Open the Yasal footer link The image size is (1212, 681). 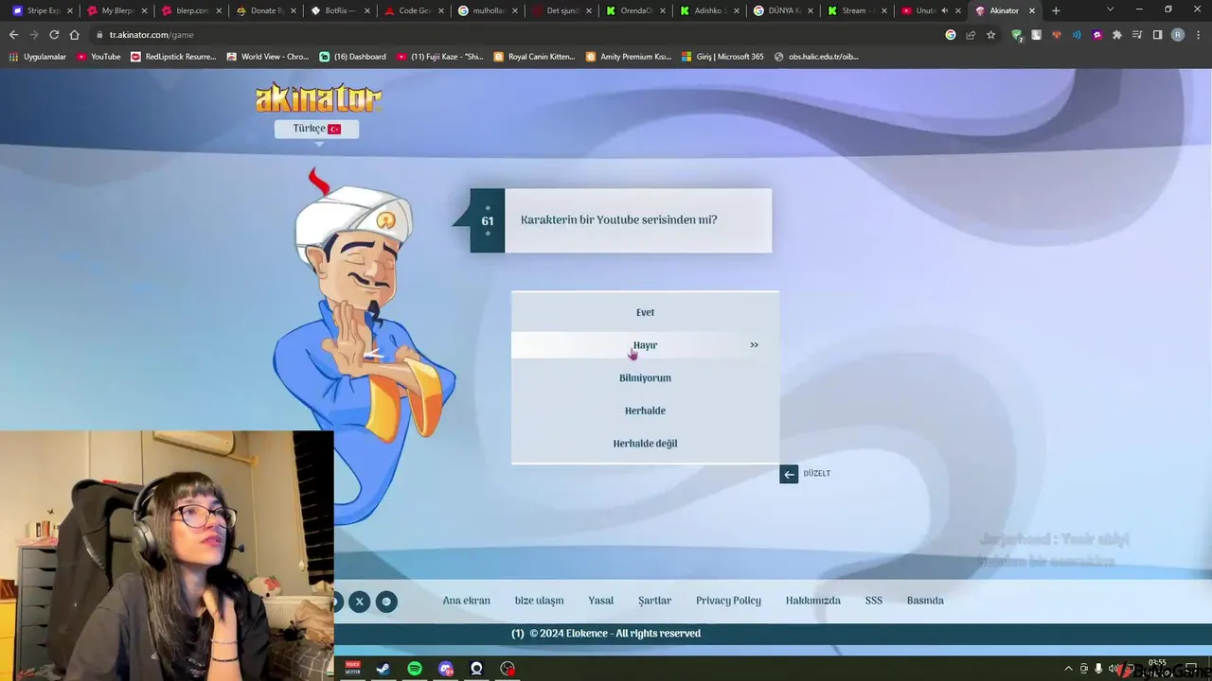tap(600, 601)
